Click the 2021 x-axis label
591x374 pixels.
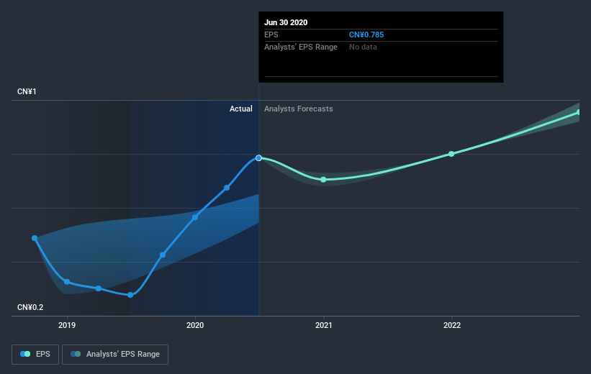323,325
